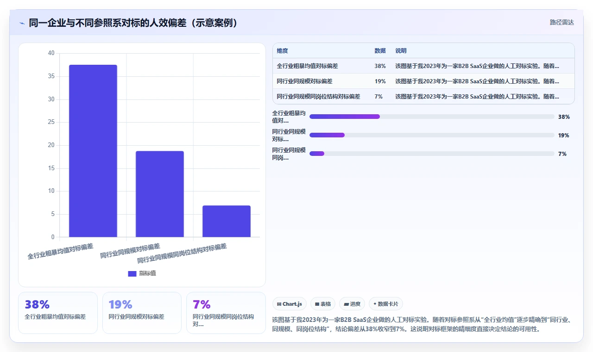Click the 38% progress bar for 全行业粗暴均值
The image size is (593, 352).
click(432, 117)
